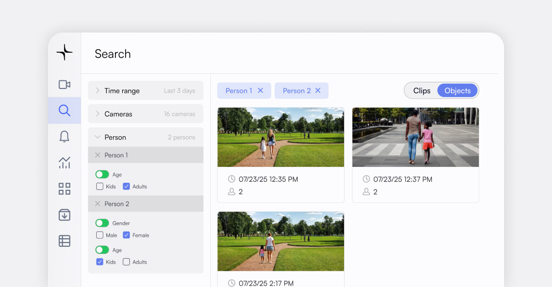Image resolution: width=552 pixels, height=287 pixels.
Task: Open the video camera sidebar icon
Action: [64, 85]
